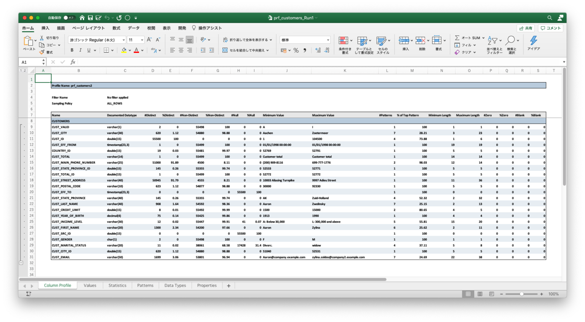Open the font color picker
Viewport: 585px width, 322px height.
click(137, 50)
